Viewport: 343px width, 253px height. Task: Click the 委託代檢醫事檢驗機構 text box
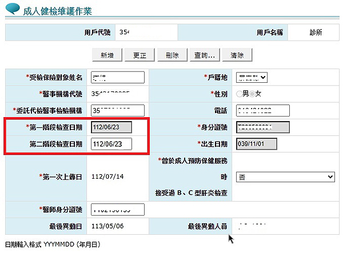point(117,110)
